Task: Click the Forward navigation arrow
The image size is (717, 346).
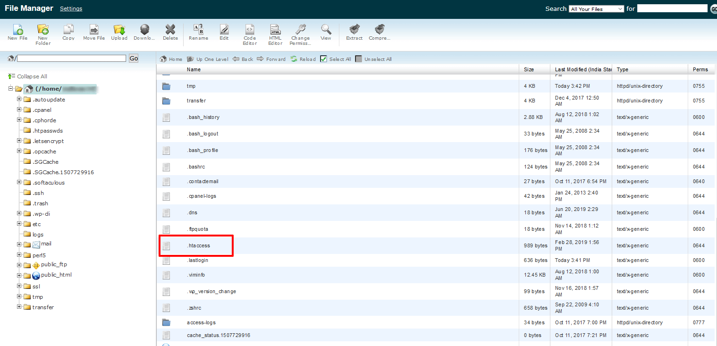Action: [x=271, y=59]
